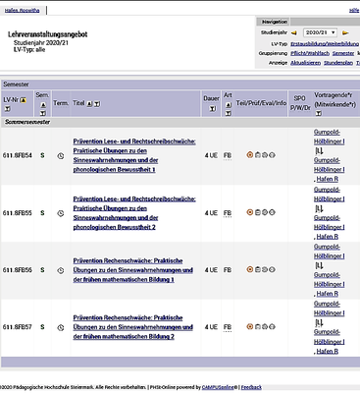Open the Dauer column filter
360x395 pixels.
(213, 109)
